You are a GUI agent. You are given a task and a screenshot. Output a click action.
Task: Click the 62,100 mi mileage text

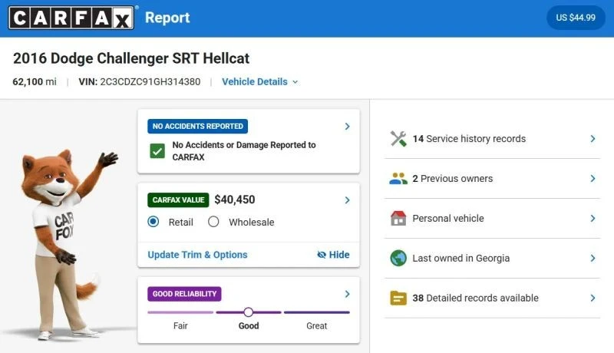35,82
